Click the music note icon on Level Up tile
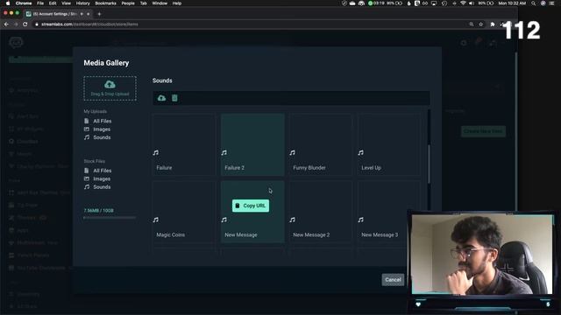Screen dimensions: 561x315 tap(360, 152)
